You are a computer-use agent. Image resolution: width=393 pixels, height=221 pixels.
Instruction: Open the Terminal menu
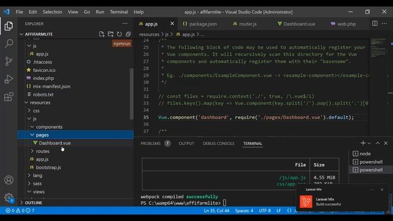(119, 12)
